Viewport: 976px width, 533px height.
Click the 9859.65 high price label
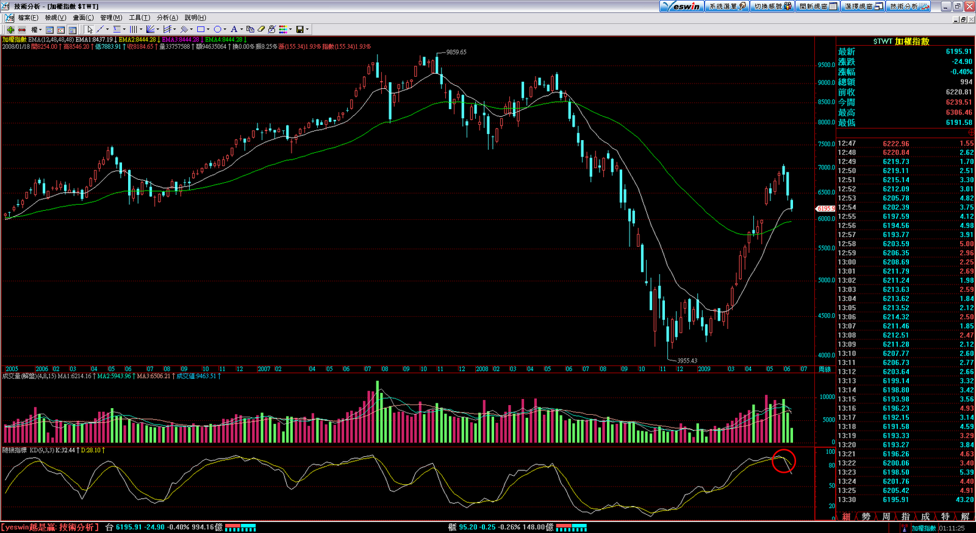(456, 52)
